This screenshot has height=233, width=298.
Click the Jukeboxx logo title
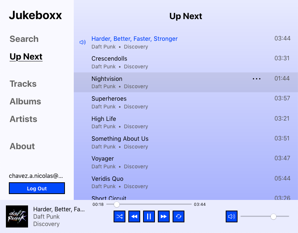[x=35, y=15]
